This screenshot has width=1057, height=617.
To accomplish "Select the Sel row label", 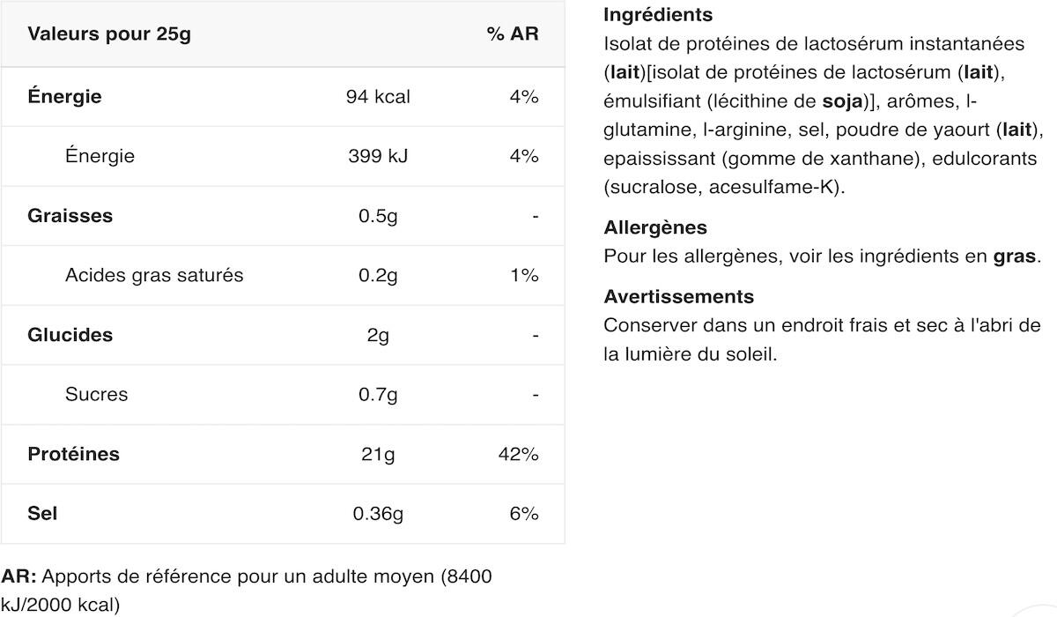I will pos(42,513).
